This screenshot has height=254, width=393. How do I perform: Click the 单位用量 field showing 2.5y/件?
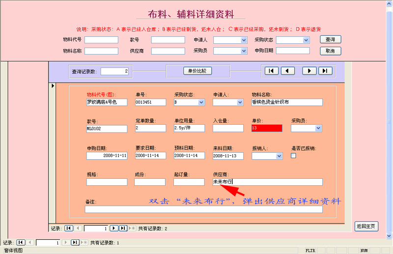189,128
